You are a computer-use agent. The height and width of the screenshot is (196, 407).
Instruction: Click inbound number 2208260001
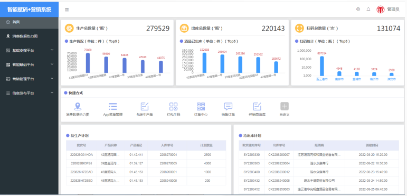(x=168, y=172)
